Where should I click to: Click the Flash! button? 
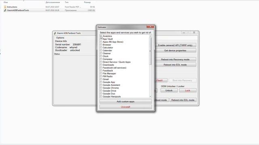coord(161,81)
